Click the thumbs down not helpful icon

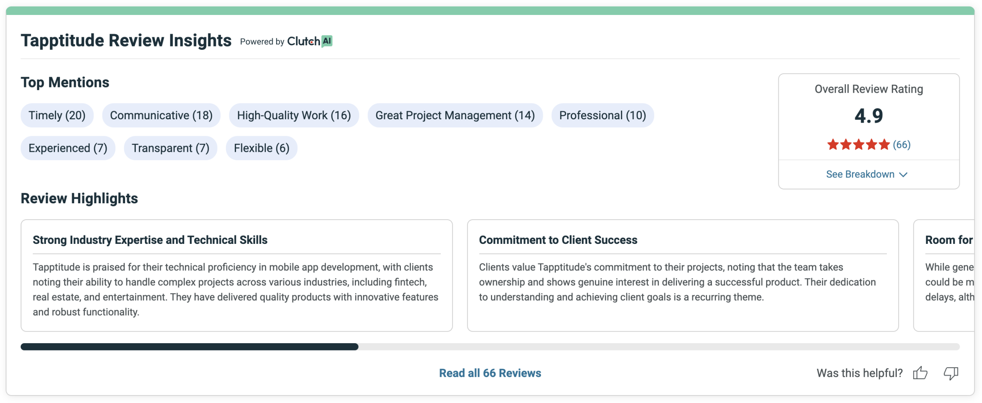click(951, 373)
